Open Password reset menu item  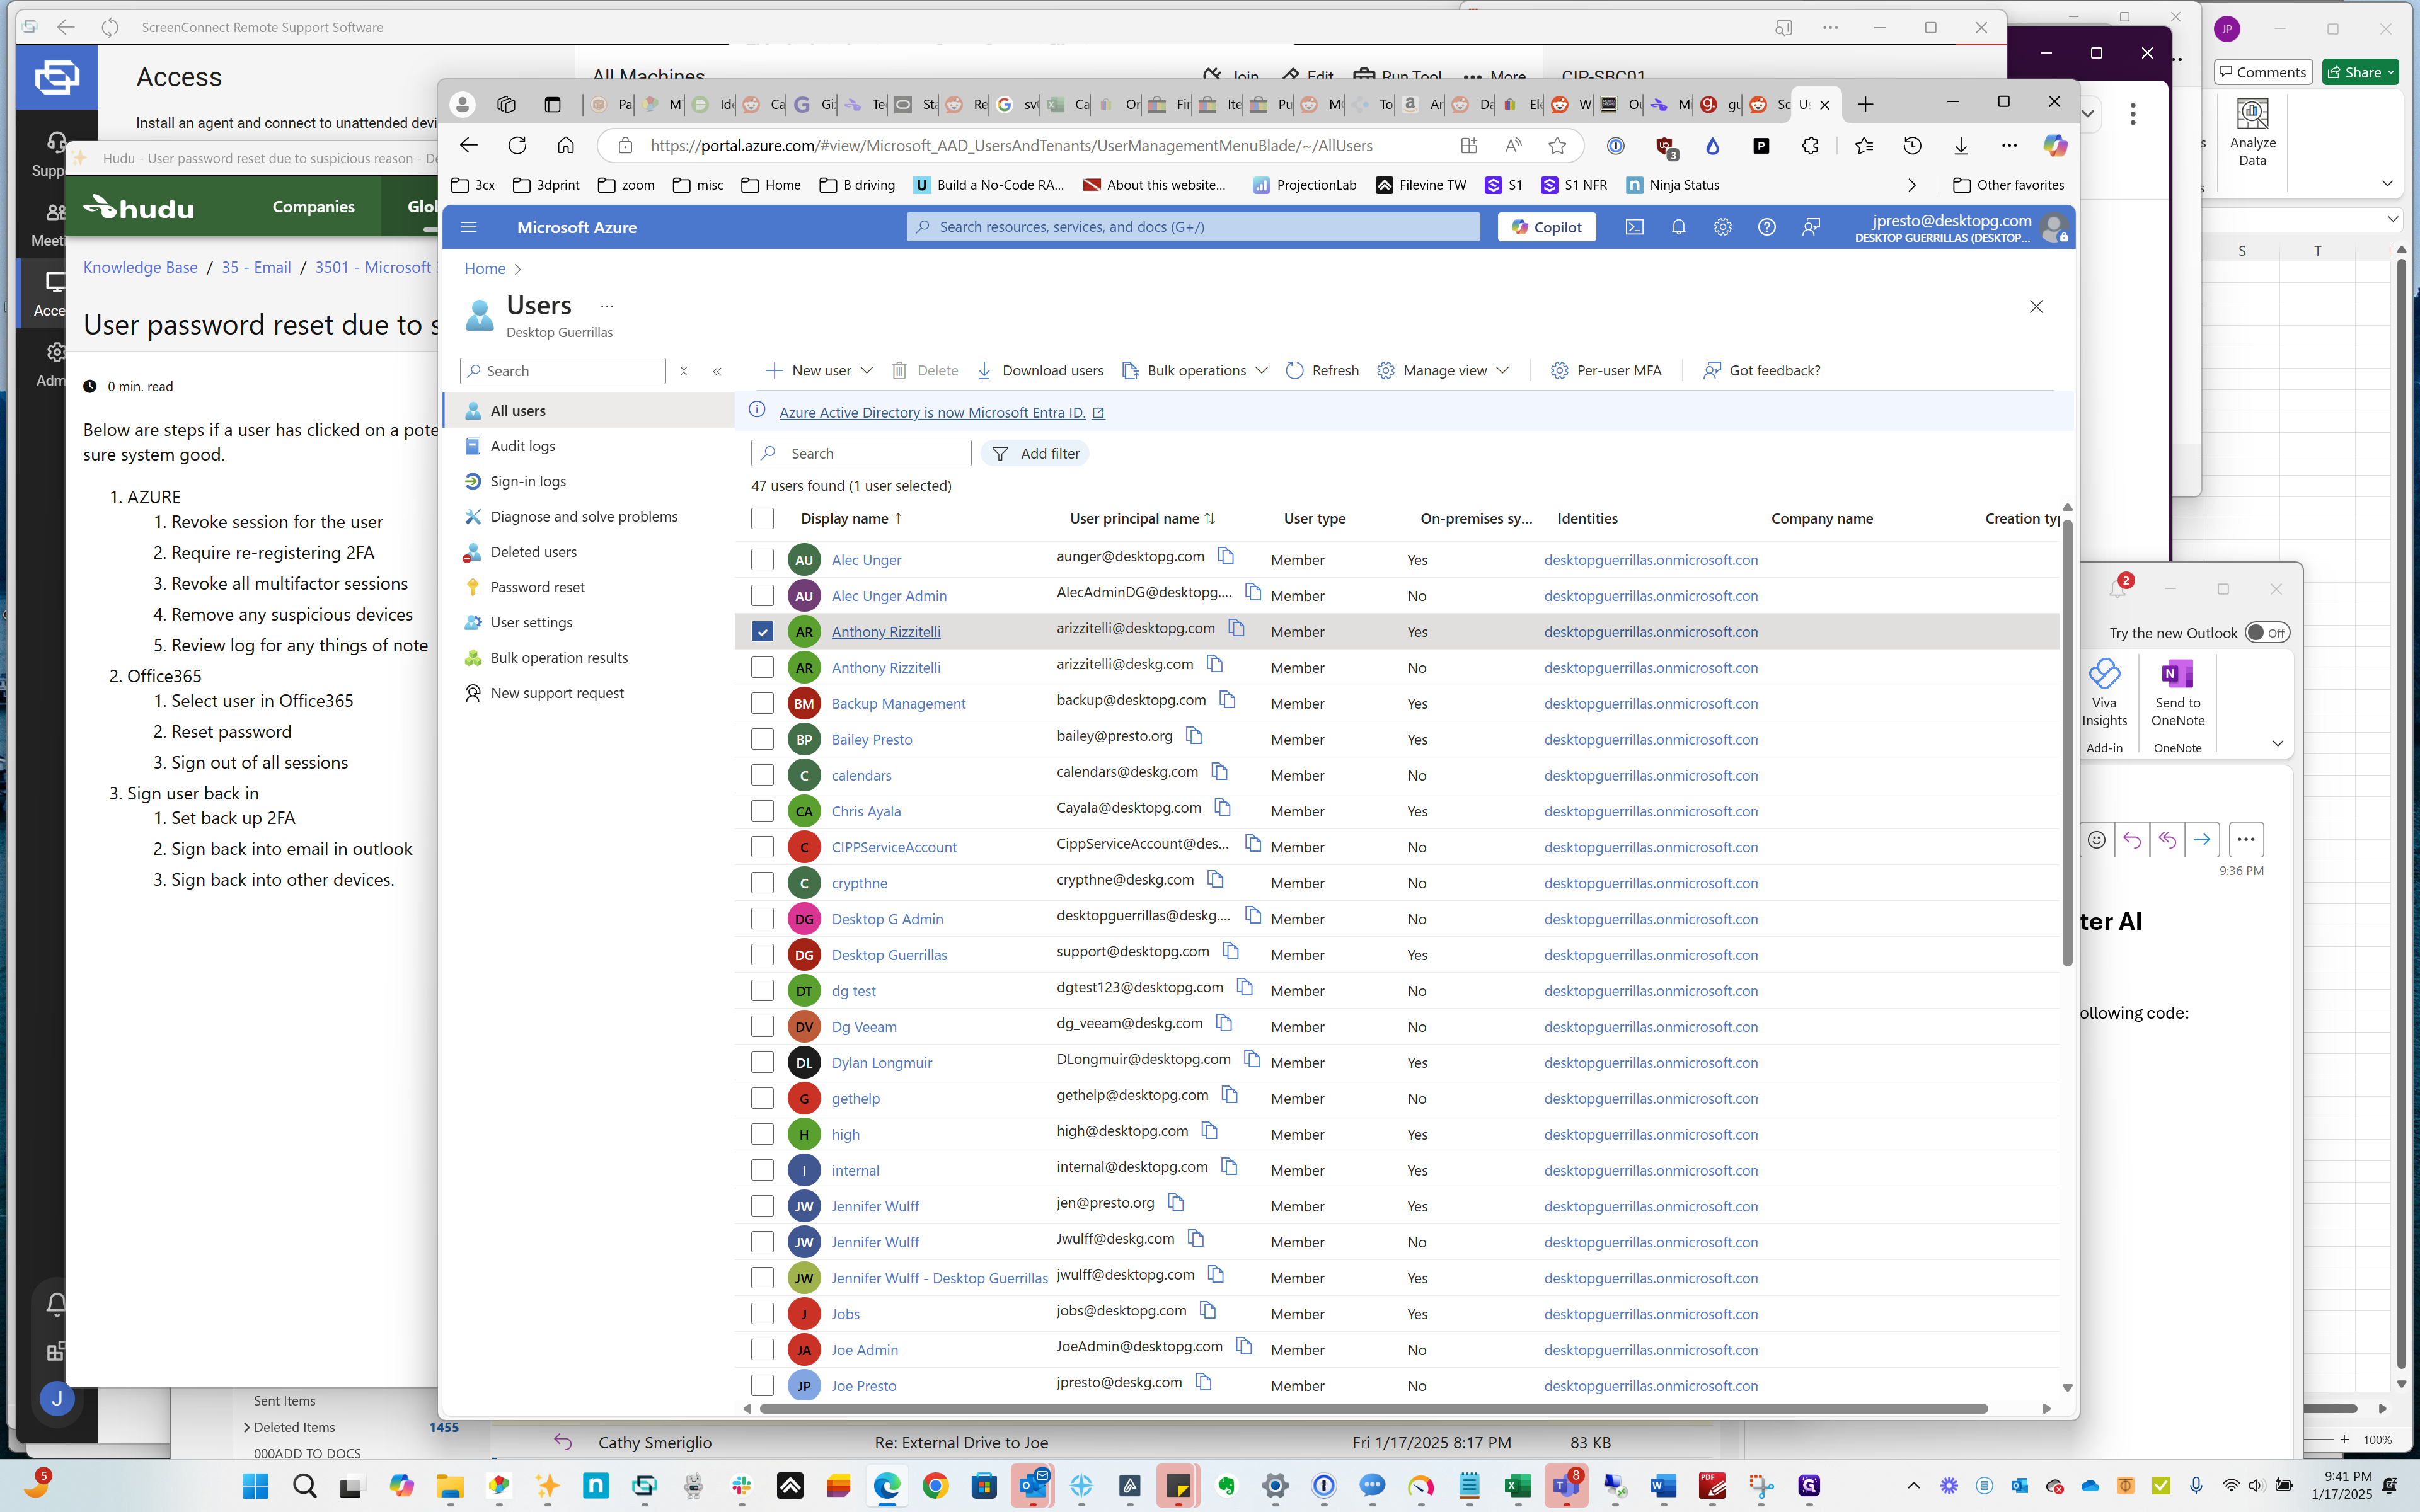(537, 587)
